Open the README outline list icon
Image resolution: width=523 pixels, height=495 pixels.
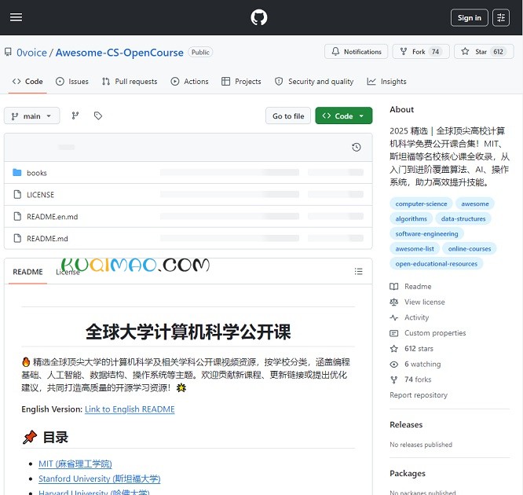point(359,271)
